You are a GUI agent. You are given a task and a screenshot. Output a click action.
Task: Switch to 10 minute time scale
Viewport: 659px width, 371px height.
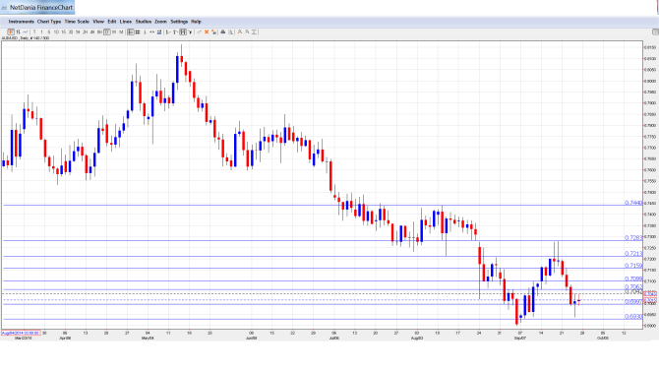(x=56, y=31)
